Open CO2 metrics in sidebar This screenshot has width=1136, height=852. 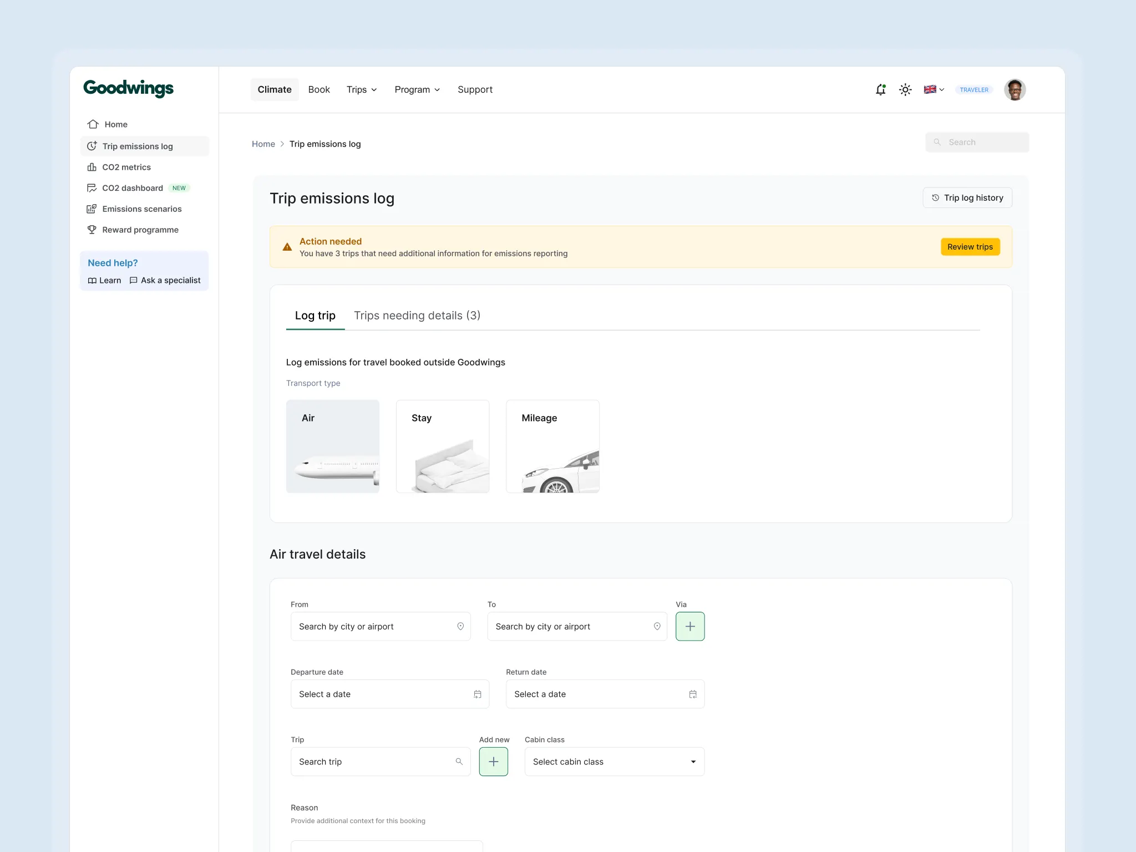pyautogui.click(x=126, y=167)
